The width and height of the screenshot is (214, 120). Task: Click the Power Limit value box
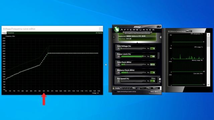152,56
